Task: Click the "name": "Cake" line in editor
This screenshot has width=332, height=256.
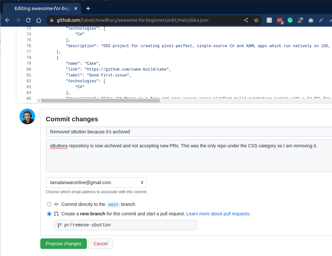Action: click(x=83, y=63)
